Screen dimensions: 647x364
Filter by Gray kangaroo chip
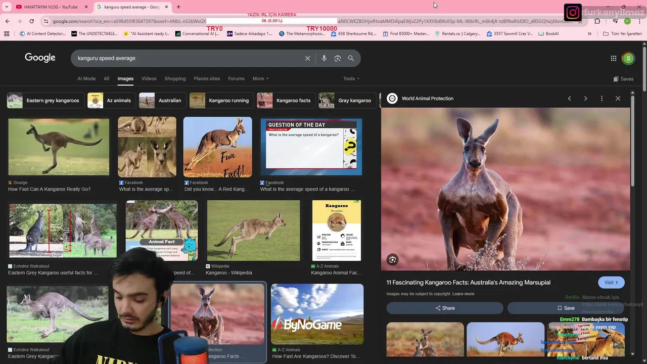[x=347, y=101]
